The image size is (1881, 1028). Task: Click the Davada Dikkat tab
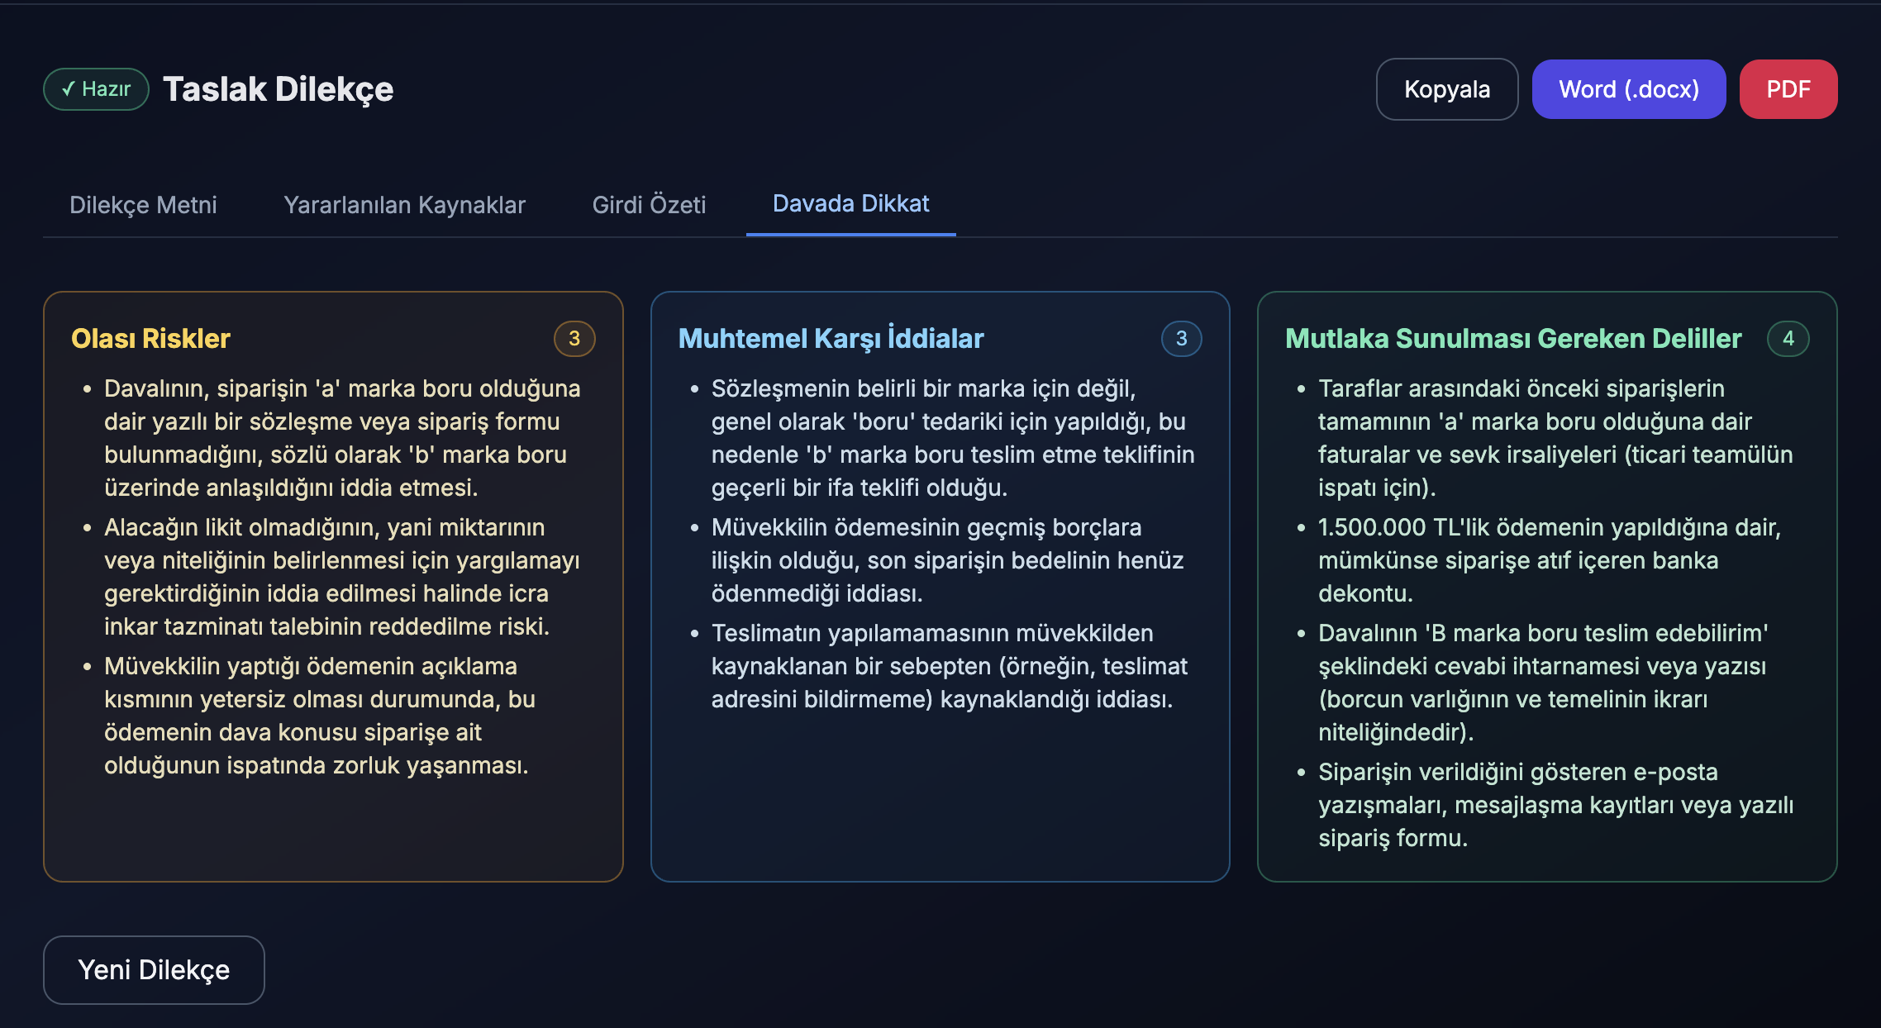tap(850, 204)
